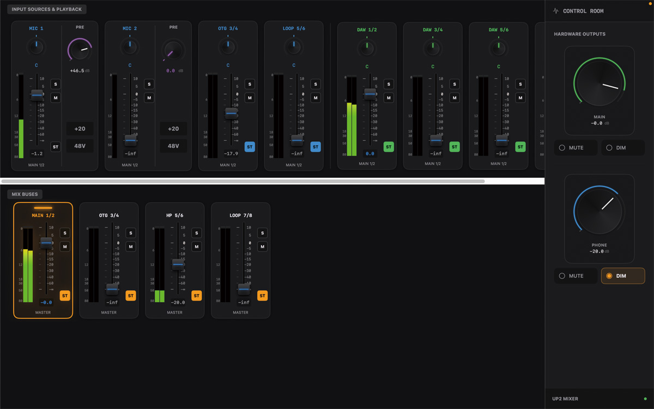Image resolution: width=654 pixels, height=409 pixels.
Task: Toggle the green ST button on DAW 5/6
Action: click(x=520, y=147)
